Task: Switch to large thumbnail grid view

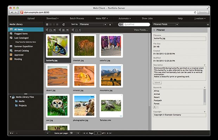Action: point(47,25)
